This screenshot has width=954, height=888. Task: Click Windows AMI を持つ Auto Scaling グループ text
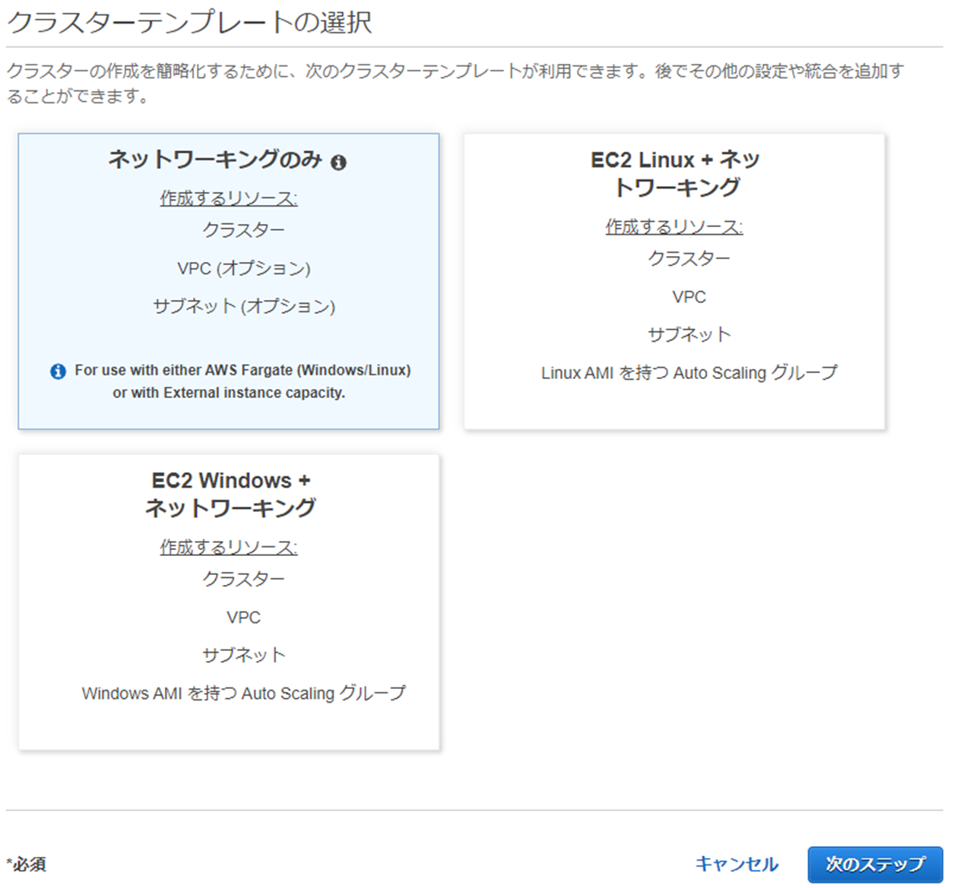tap(244, 694)
